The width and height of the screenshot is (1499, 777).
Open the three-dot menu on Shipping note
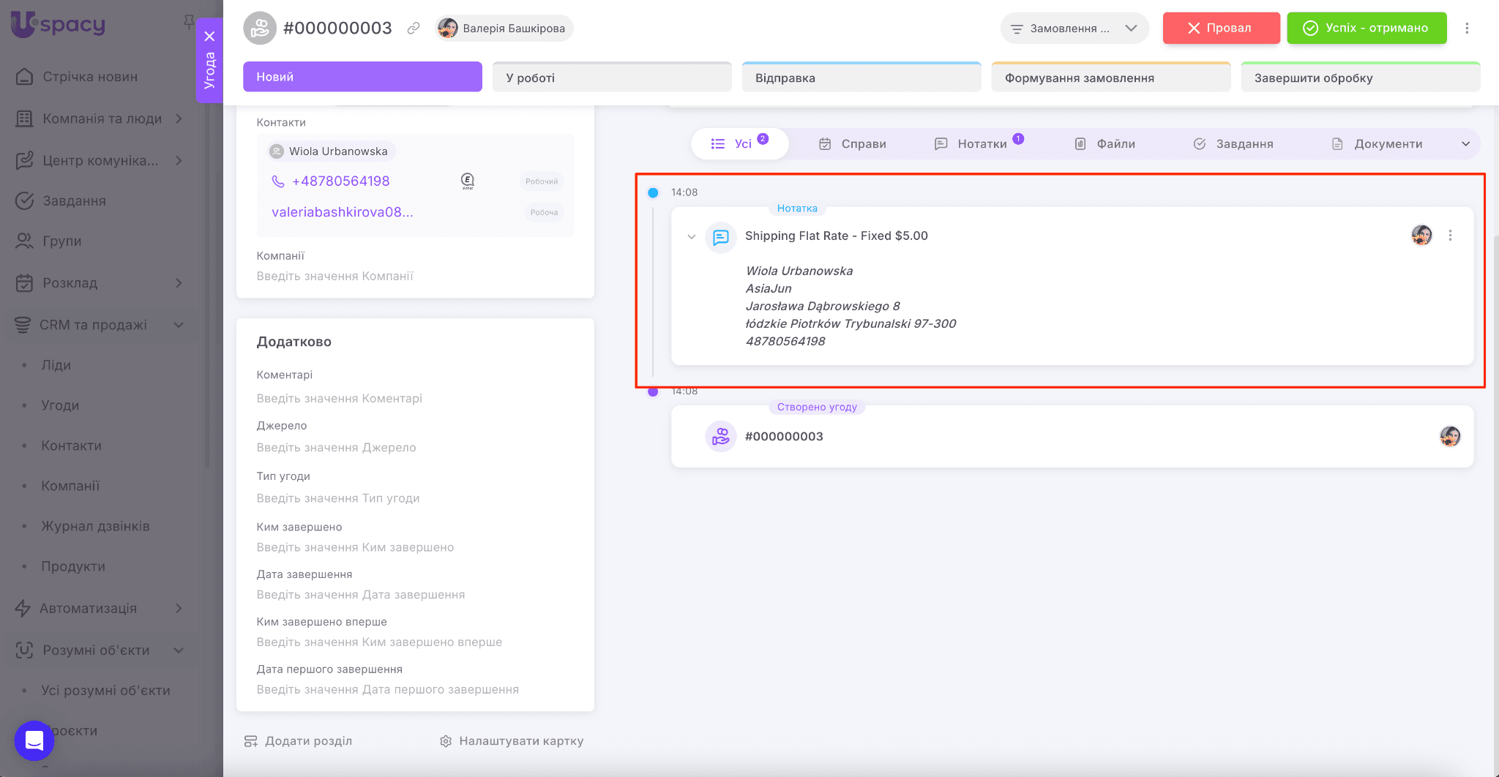point(1450,236)
